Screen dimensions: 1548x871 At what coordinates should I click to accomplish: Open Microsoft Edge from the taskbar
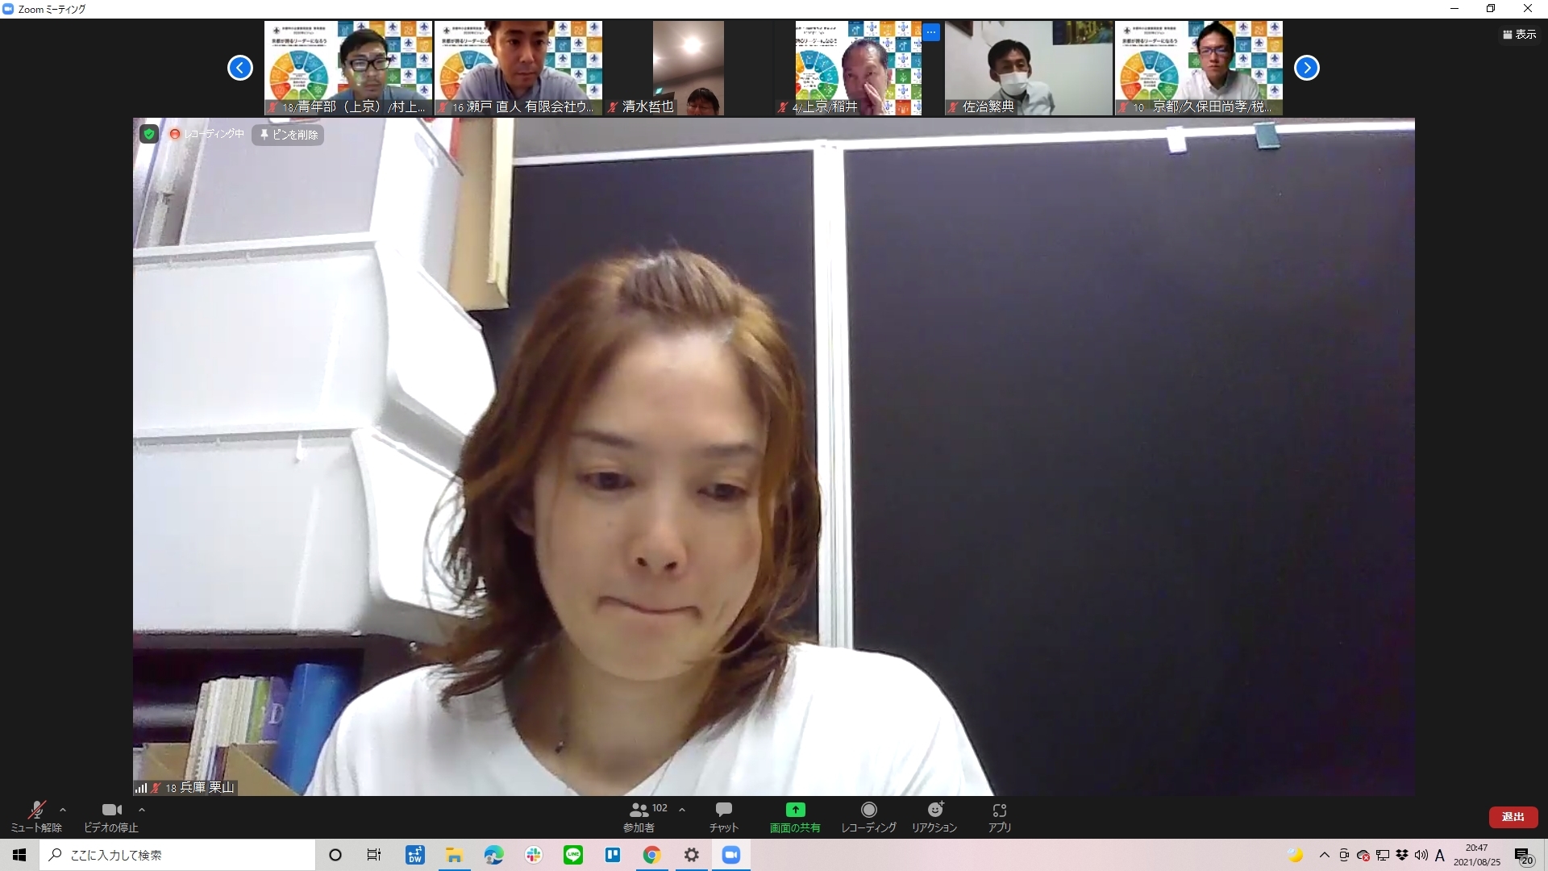[x=493, y=855]
